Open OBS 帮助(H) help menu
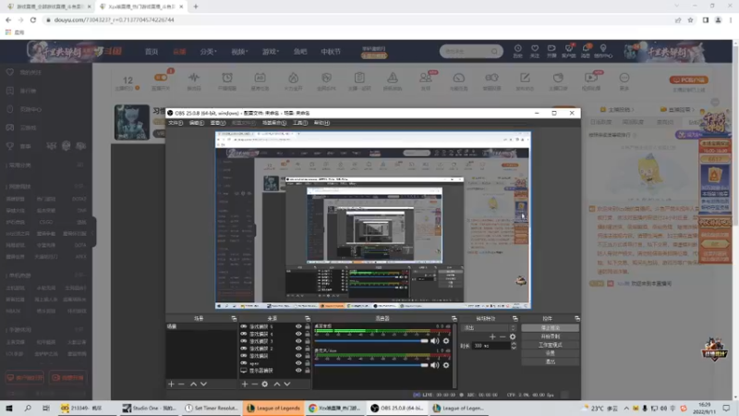 point(321,123)
